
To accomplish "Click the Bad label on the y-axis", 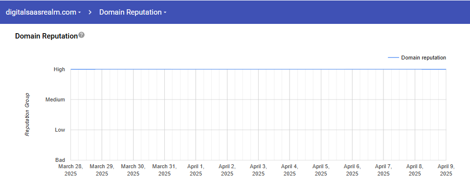I will (x=60, y=160).
